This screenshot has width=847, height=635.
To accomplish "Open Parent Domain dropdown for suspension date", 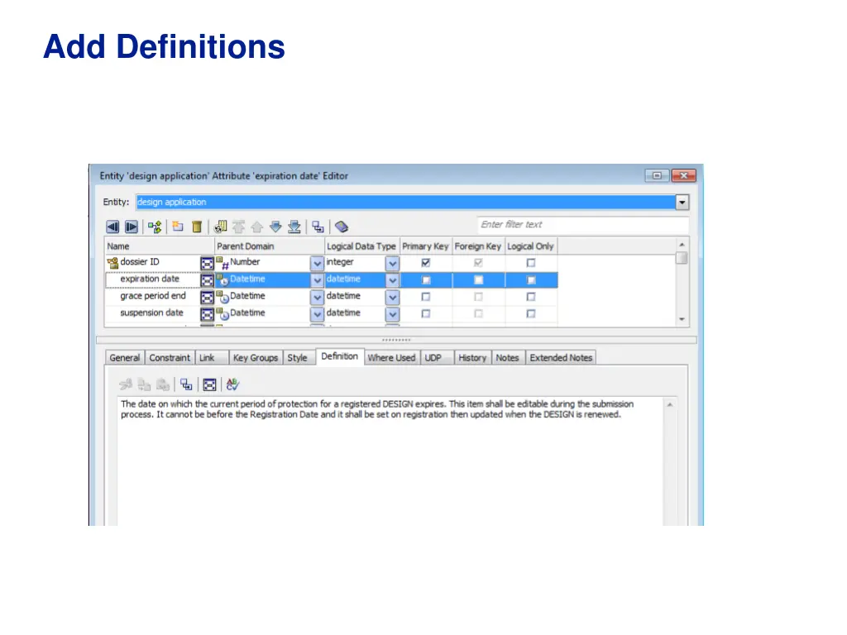I will [317, 313].
